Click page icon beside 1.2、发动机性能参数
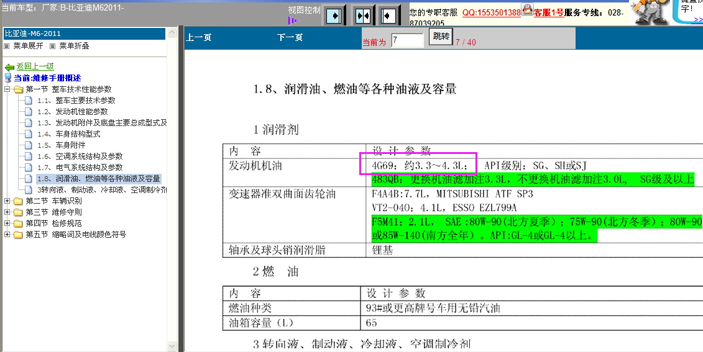The width and height of the screenshot is (703, 352). click(x=28, y=112)
